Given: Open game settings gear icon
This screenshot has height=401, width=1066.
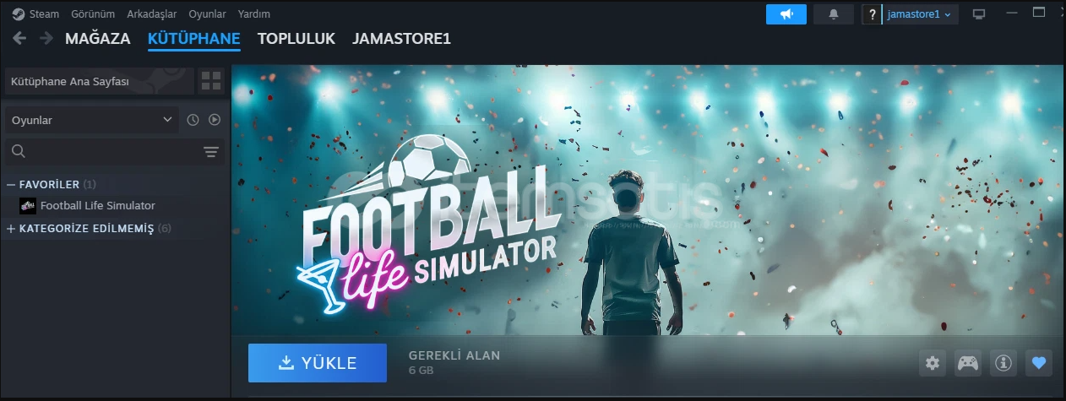Looking at the screenshot, I should tap(933, 363).
